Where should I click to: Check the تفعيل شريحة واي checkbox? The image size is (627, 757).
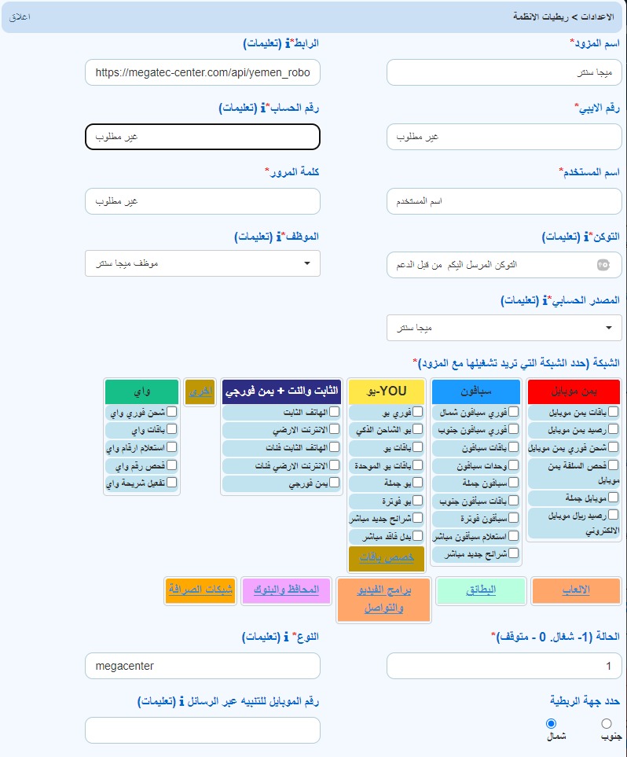click(171, 483)
